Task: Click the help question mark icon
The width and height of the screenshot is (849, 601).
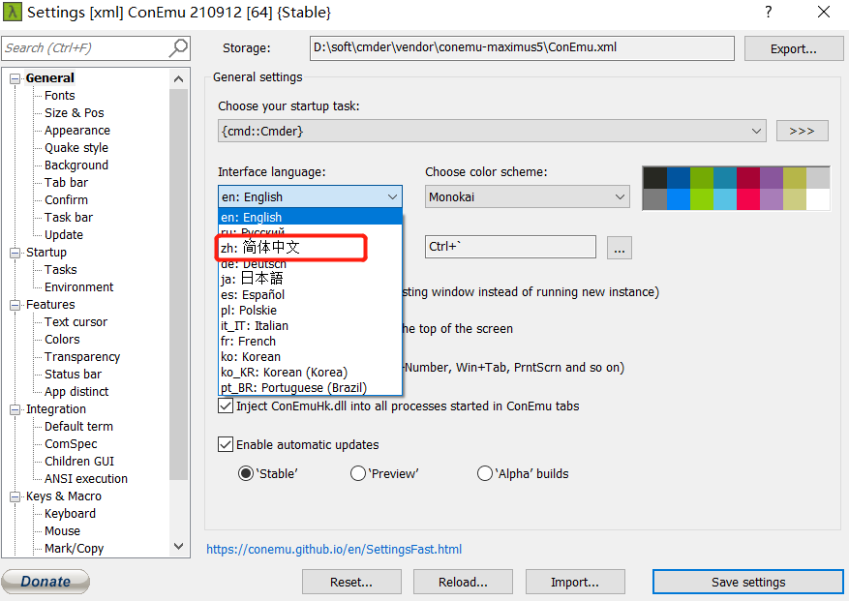Action: tap(769, 12)
